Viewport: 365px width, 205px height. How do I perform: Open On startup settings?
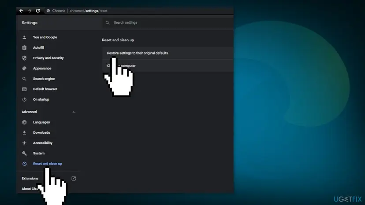click(x=41, y=99)
